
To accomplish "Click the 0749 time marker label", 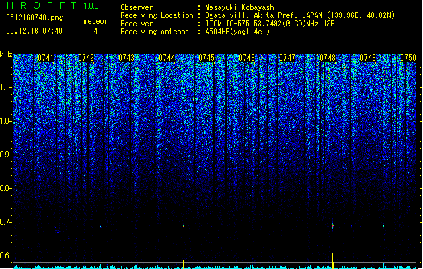I will coord(368,58).
